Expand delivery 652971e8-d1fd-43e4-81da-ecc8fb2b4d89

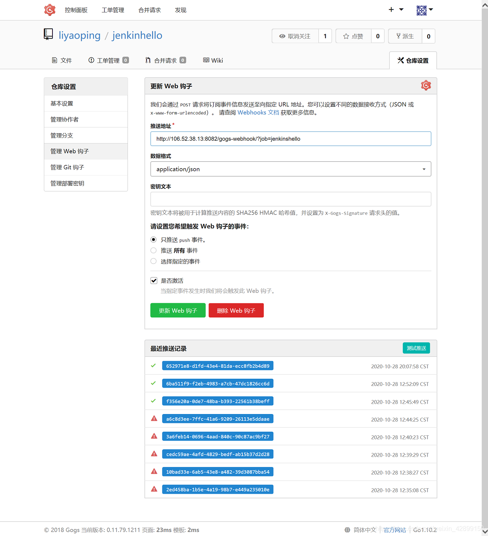click(218, 366)
